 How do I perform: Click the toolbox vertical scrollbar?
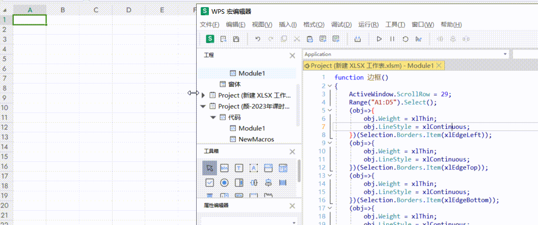click(x=299, y=171)
